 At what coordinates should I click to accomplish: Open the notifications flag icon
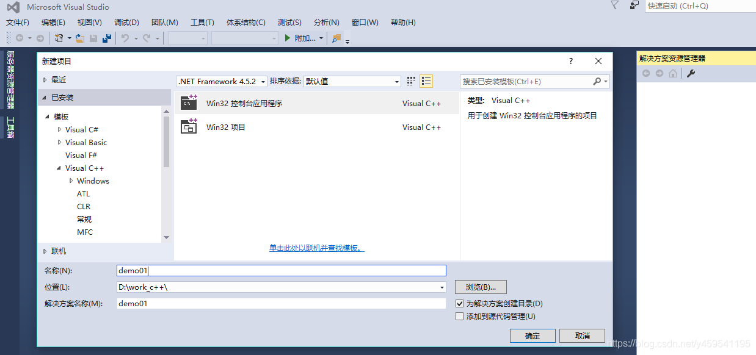coord(614,5)
